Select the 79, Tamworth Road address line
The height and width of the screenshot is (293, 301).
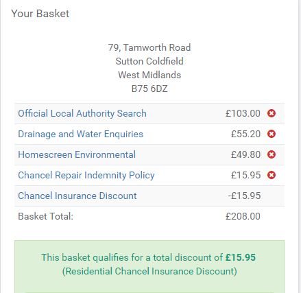coord(149,47)
